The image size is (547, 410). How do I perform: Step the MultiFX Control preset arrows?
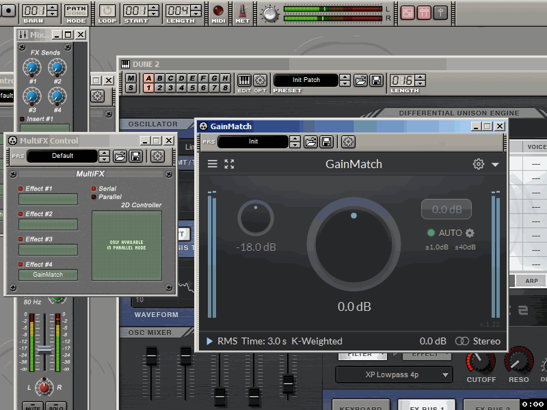[104, 156]
